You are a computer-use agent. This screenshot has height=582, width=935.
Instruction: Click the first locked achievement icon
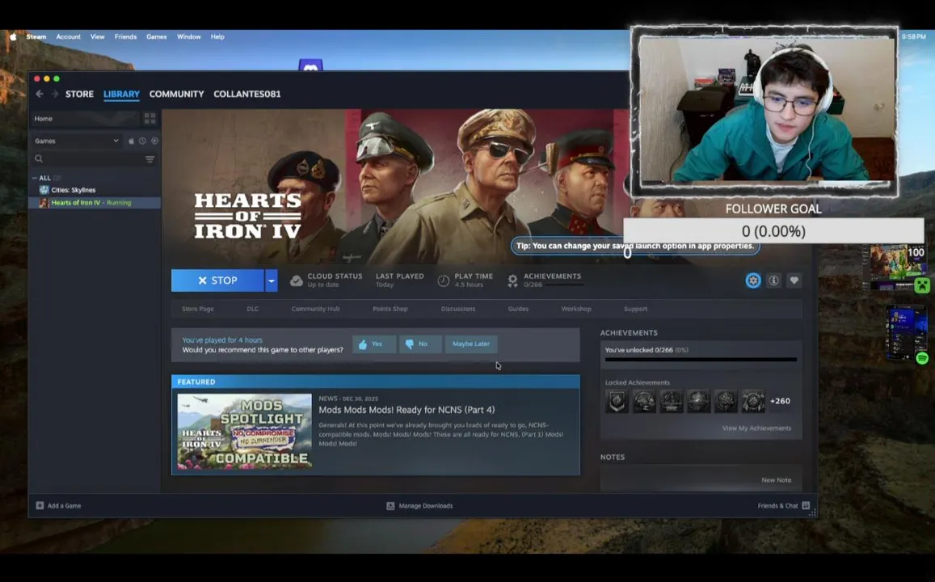(617, 401)
